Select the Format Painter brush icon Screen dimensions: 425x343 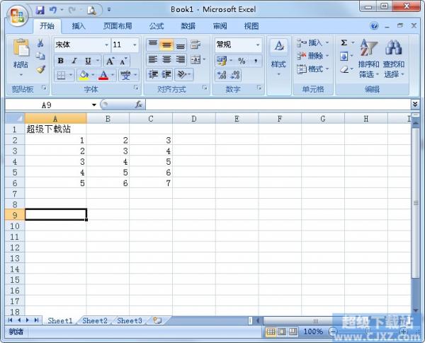[40, 69]
